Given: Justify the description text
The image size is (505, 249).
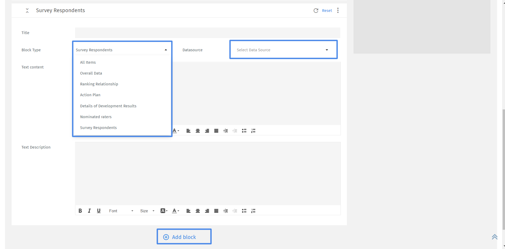Looking at the screenshot, I should [x=216, y=211].
